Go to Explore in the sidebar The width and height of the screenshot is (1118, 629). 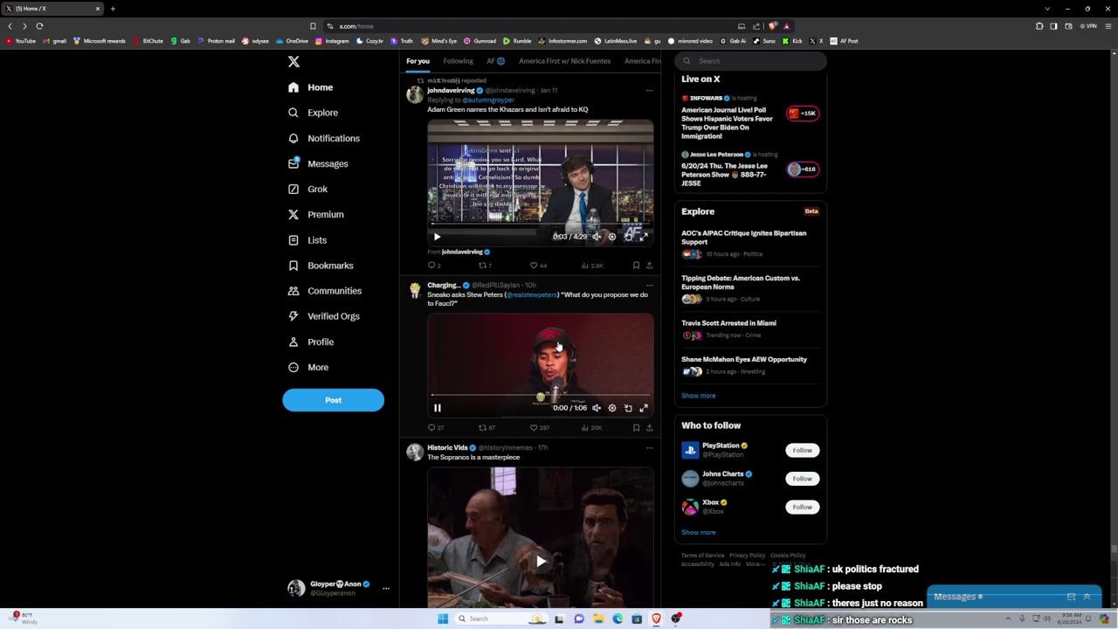(x=314, y=113)
